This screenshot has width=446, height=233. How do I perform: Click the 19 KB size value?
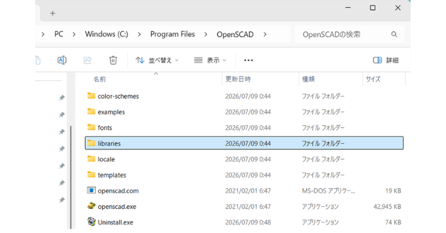point(393,191)
